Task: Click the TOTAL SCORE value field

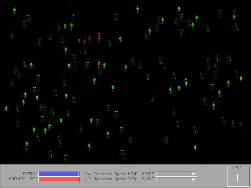Action: point(176,179)
